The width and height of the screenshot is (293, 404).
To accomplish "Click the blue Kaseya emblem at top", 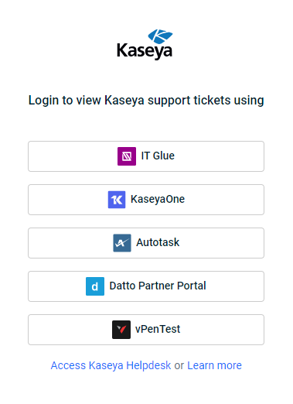I will click(x=160, y=36).
